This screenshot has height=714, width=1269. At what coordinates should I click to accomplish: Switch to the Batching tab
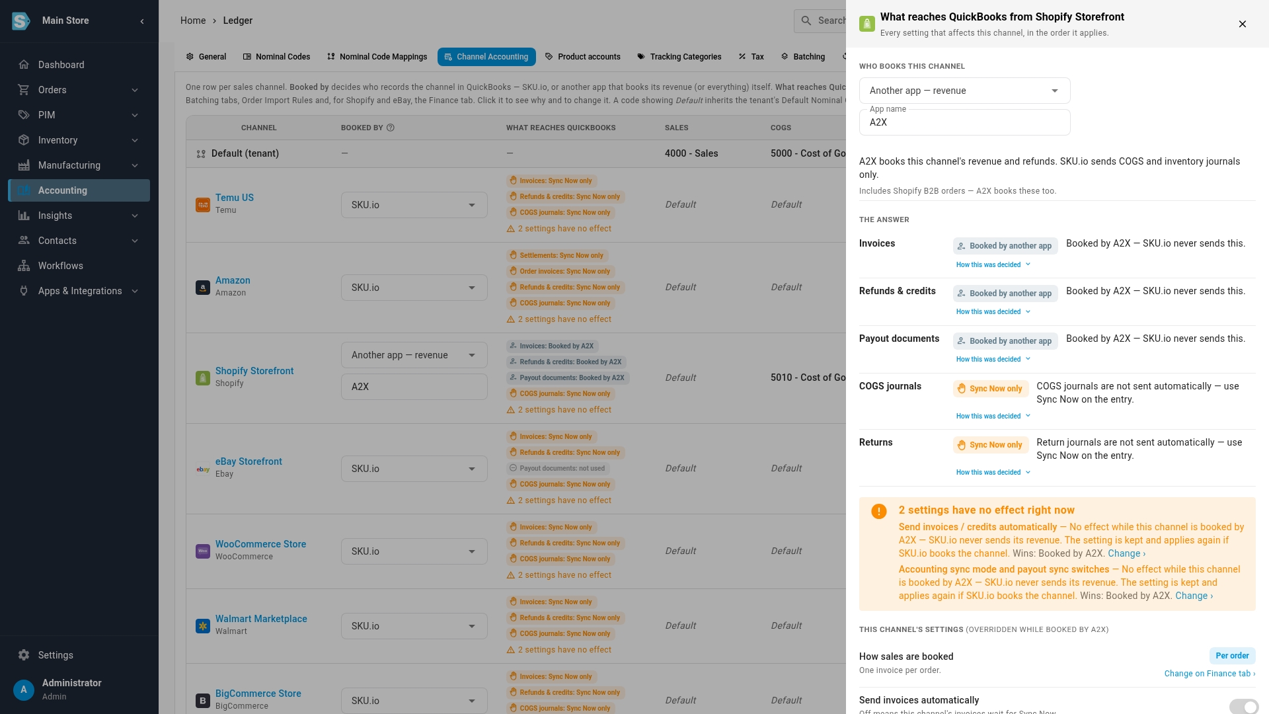coord(803,57)
